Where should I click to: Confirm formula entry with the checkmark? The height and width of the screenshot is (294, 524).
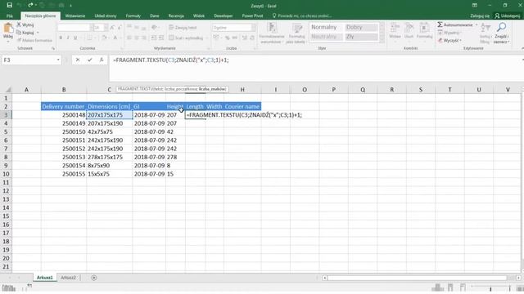coord(89,60)
